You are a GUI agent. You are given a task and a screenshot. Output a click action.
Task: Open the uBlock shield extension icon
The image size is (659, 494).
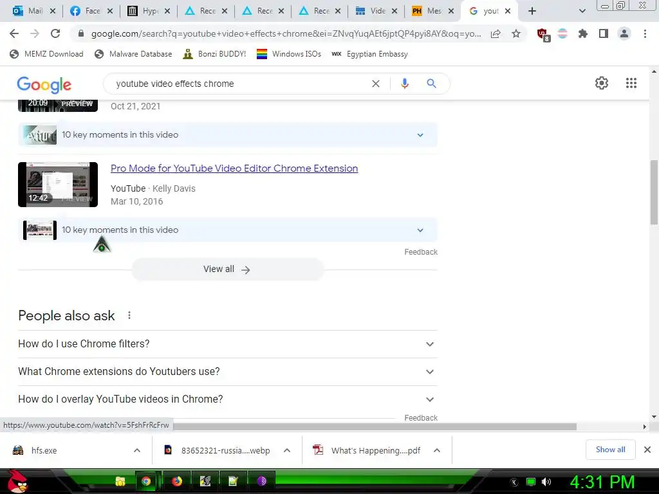point(543,35)
